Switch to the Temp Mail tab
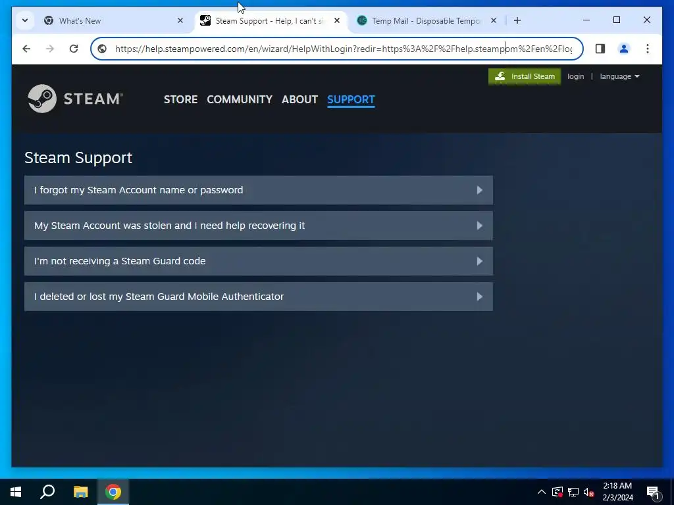The width and height of the screenshot is (674, 505). pyautogui.click(x=427, y=20)
